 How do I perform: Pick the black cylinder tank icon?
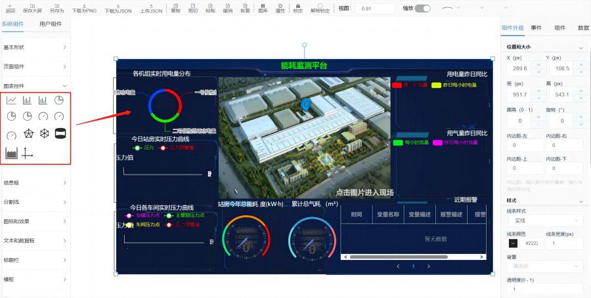(x=60, y=133)
